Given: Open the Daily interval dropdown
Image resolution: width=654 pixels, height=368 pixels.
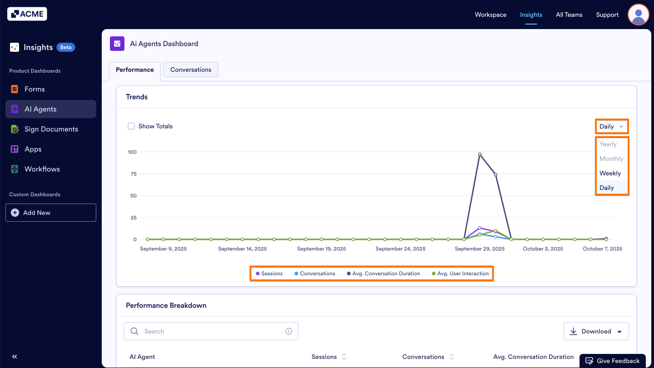Looking at the screenshot, I should pyautogui.click(x=611, y=126).
